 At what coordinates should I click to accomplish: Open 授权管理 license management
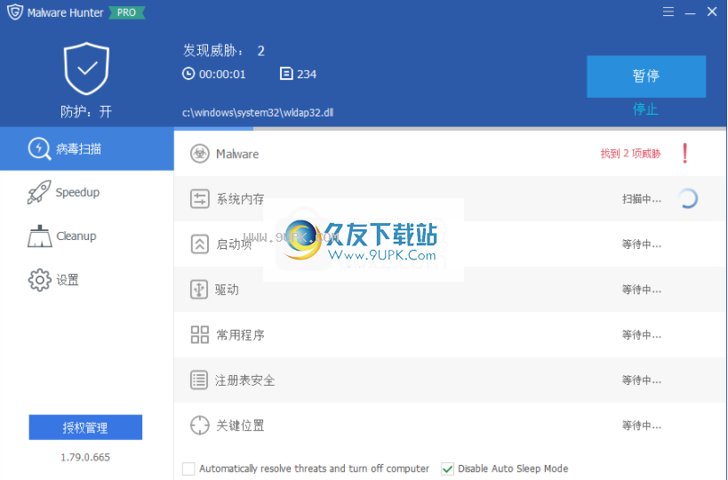[x=85, y=427]
